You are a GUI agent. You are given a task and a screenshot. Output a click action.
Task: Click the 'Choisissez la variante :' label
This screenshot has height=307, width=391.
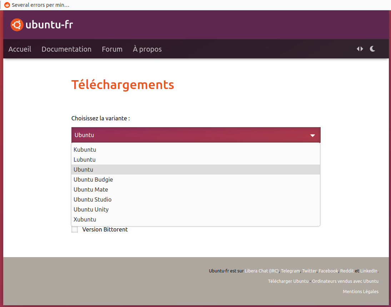(100, 118)
